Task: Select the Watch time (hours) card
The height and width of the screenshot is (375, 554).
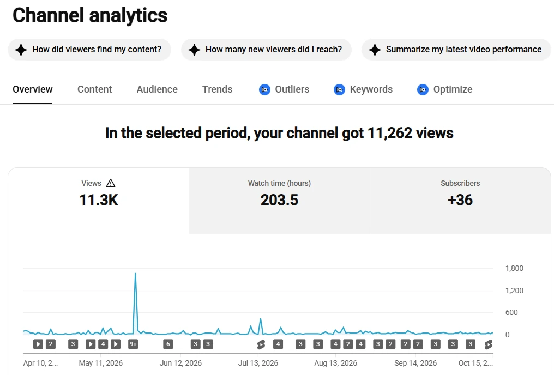Action: click(x=280, y=201)
